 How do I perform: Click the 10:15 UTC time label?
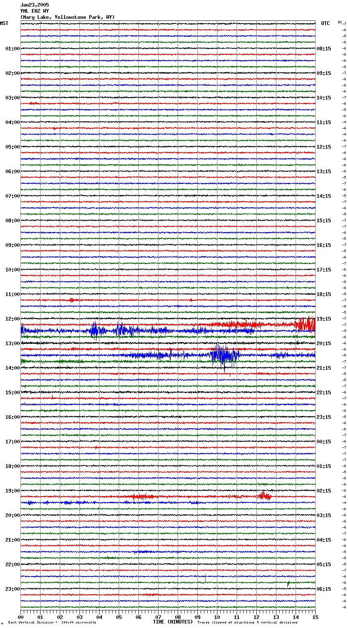[324, 98]
